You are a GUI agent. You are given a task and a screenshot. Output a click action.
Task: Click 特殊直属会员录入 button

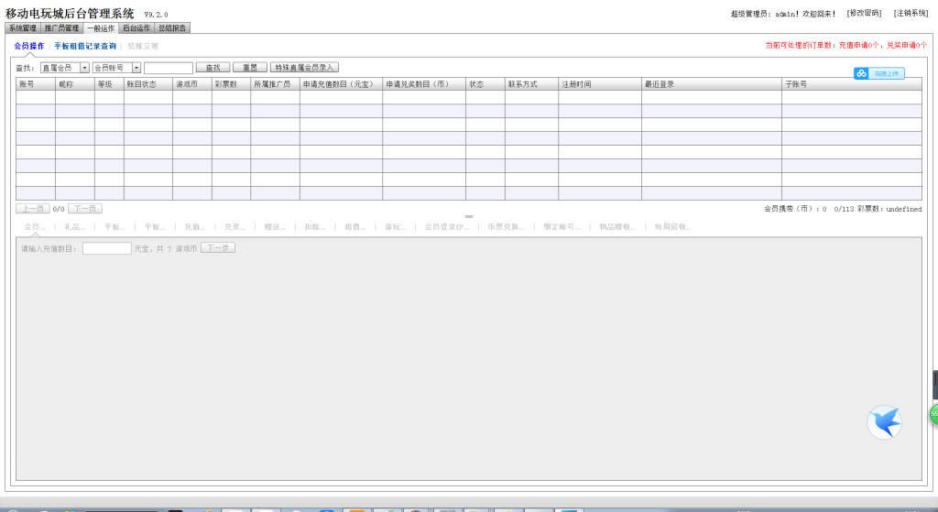pyautogui.click(x=304, y=68)
